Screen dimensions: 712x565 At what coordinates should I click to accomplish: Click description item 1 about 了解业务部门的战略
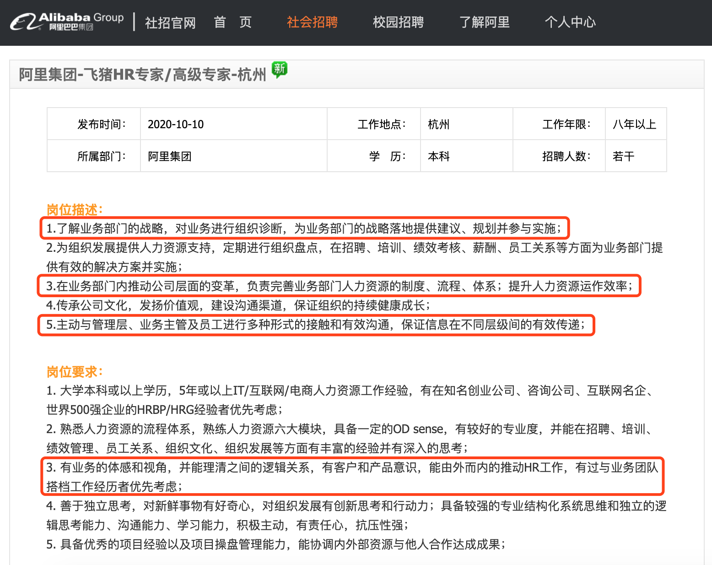[x=305, y=228]
